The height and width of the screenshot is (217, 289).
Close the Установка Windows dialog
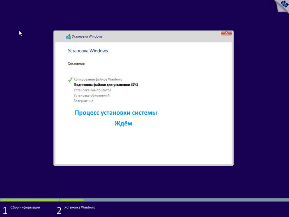point(227,33)
